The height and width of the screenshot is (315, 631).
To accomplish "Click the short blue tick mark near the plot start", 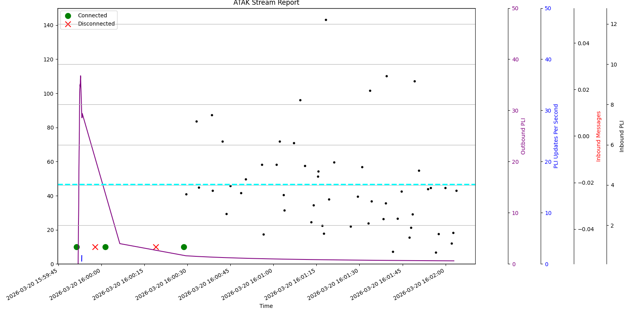I will tap(82, 258).
